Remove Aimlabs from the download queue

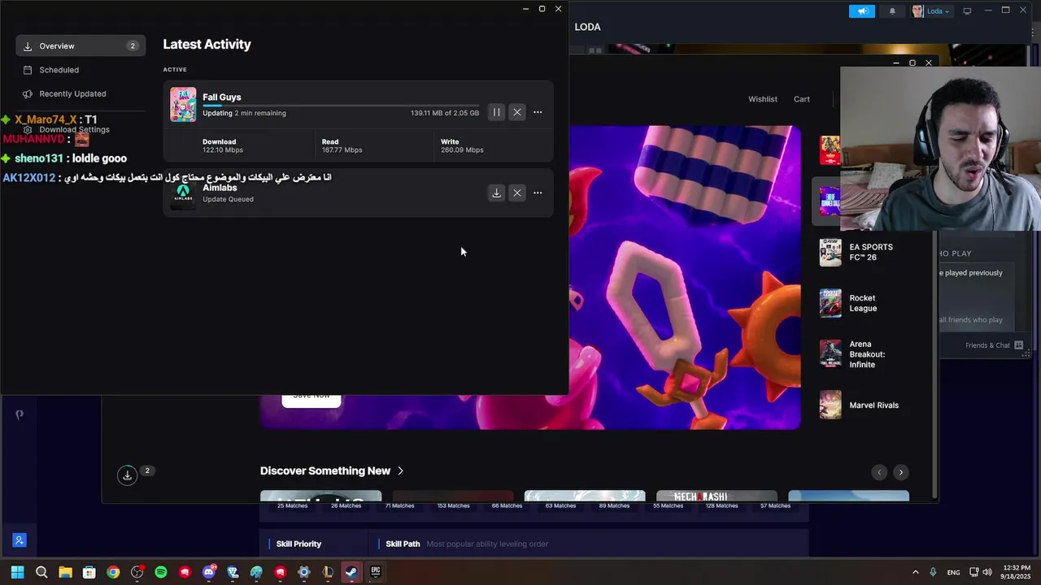[517, 193]
